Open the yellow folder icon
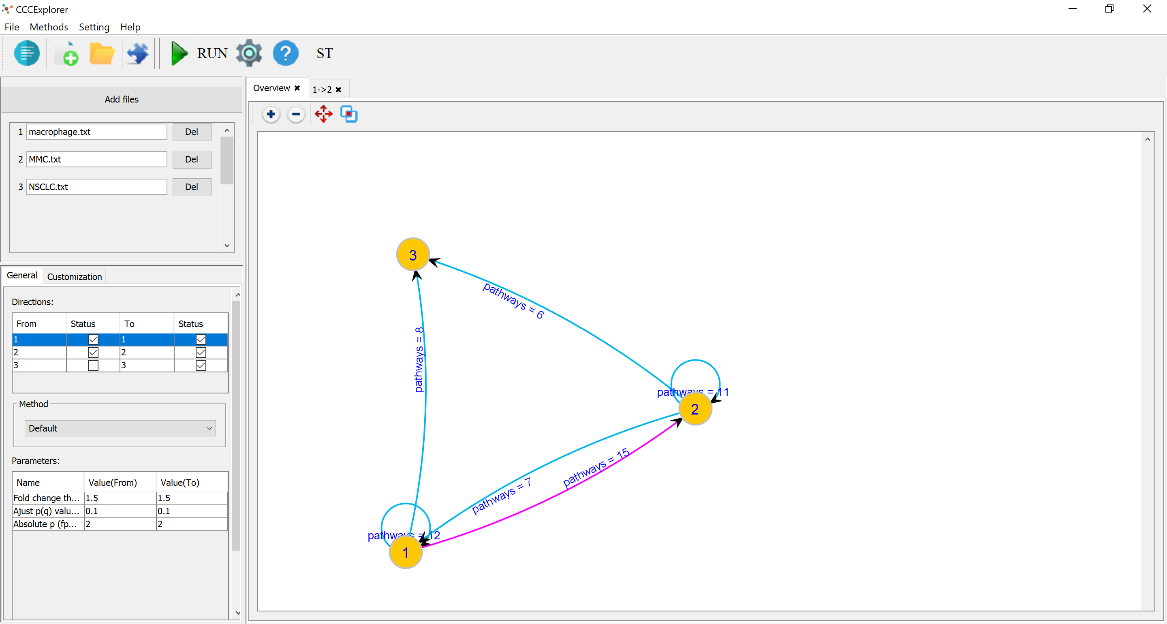The image size is (1167, 624). [x=102, y=54]
